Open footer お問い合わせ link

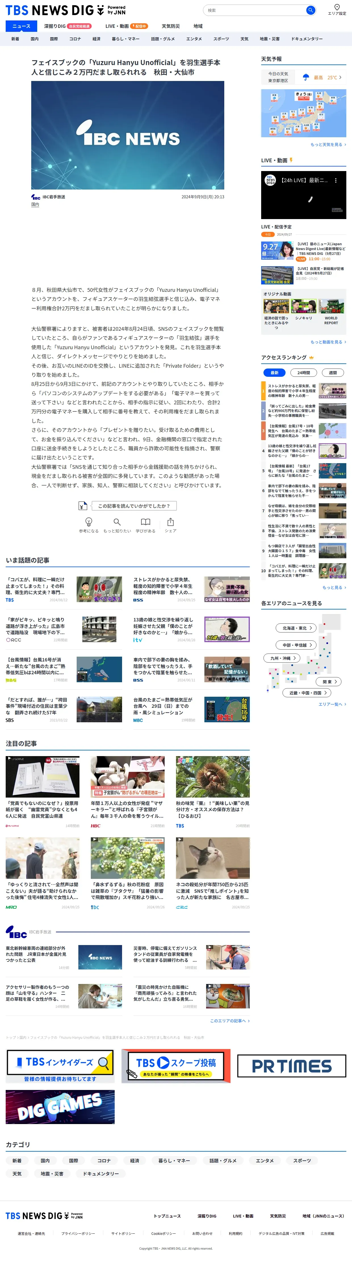(x=202, y=1233)
